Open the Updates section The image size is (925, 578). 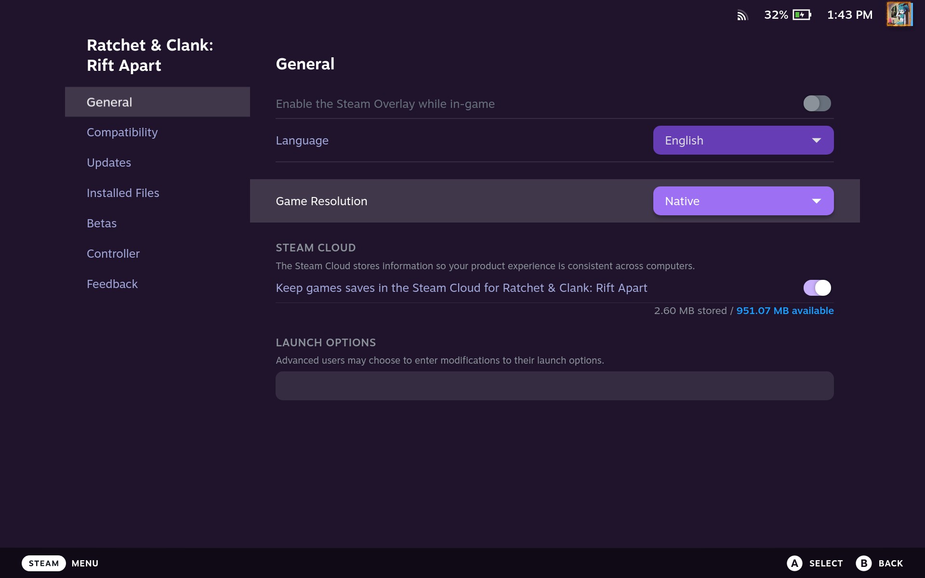pyautogui.click(x=157, y=162)
